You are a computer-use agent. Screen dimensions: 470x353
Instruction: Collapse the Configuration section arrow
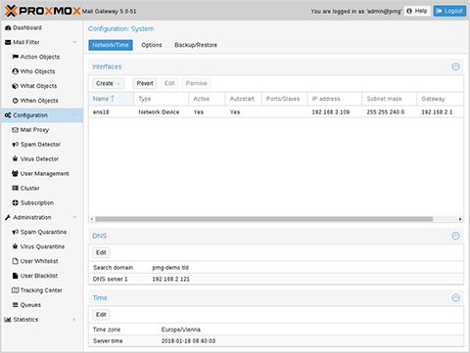coord(74,115)
